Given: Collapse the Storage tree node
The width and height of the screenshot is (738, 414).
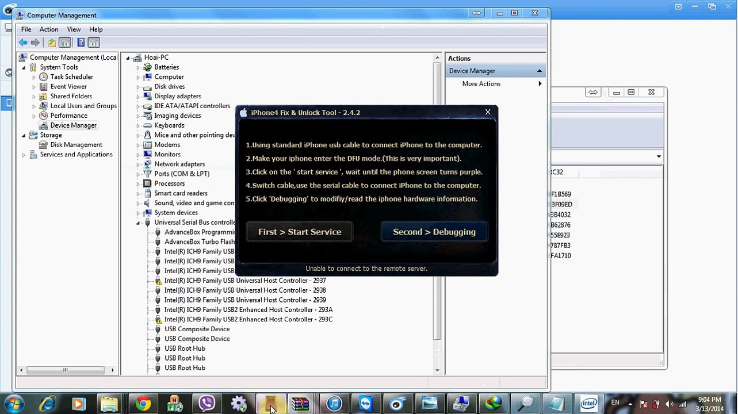Looking at the screenshot, I should (x=24, y=135).
